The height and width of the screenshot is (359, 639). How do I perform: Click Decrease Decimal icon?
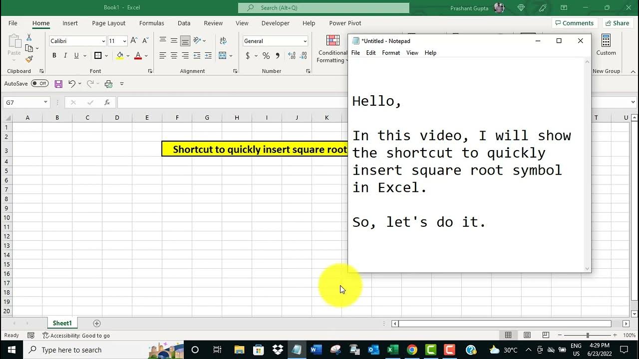[x=304, y=56]
